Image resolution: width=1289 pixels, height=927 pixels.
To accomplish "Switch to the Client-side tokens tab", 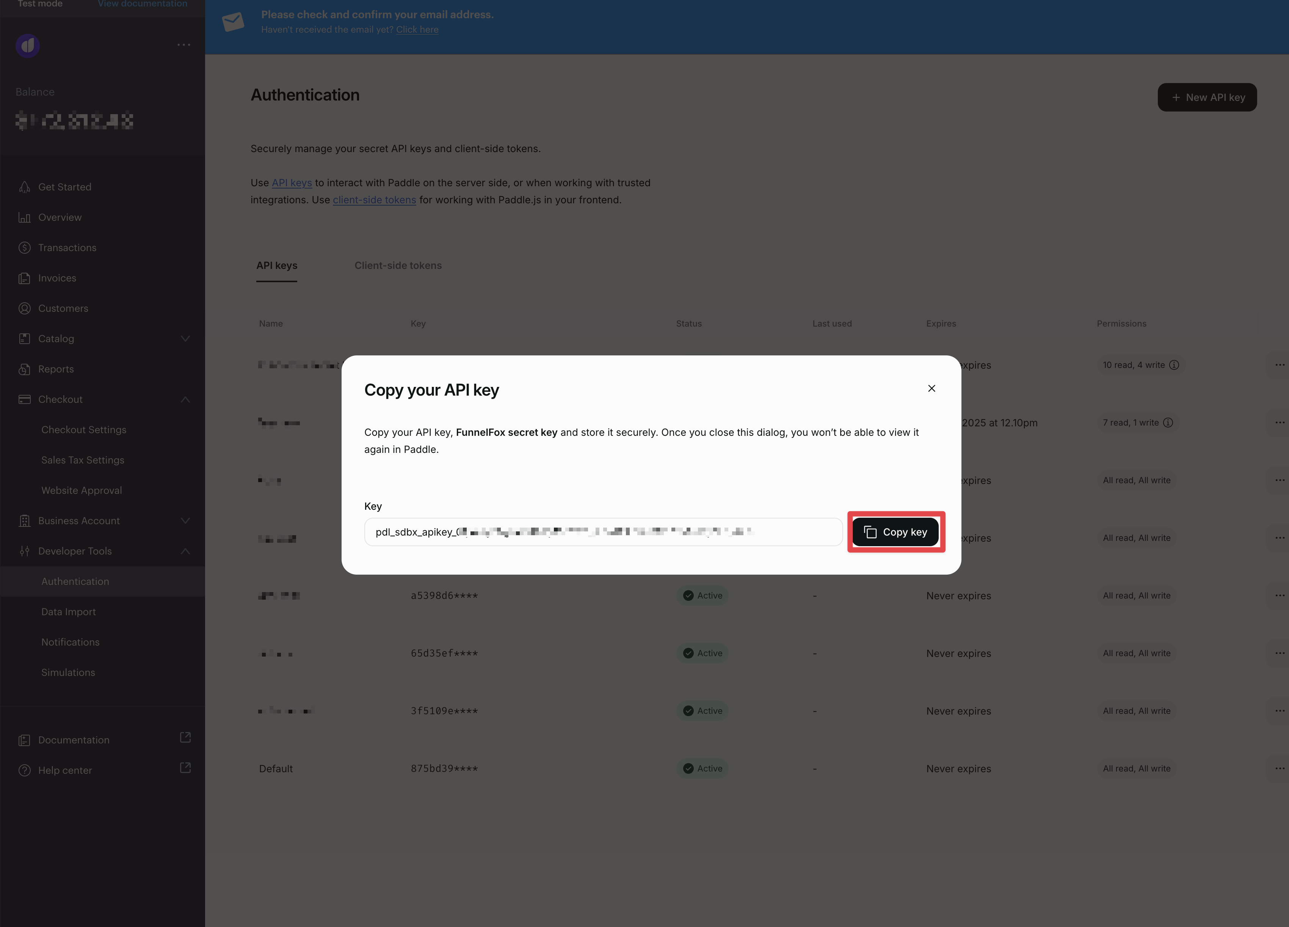I will 398,266.
